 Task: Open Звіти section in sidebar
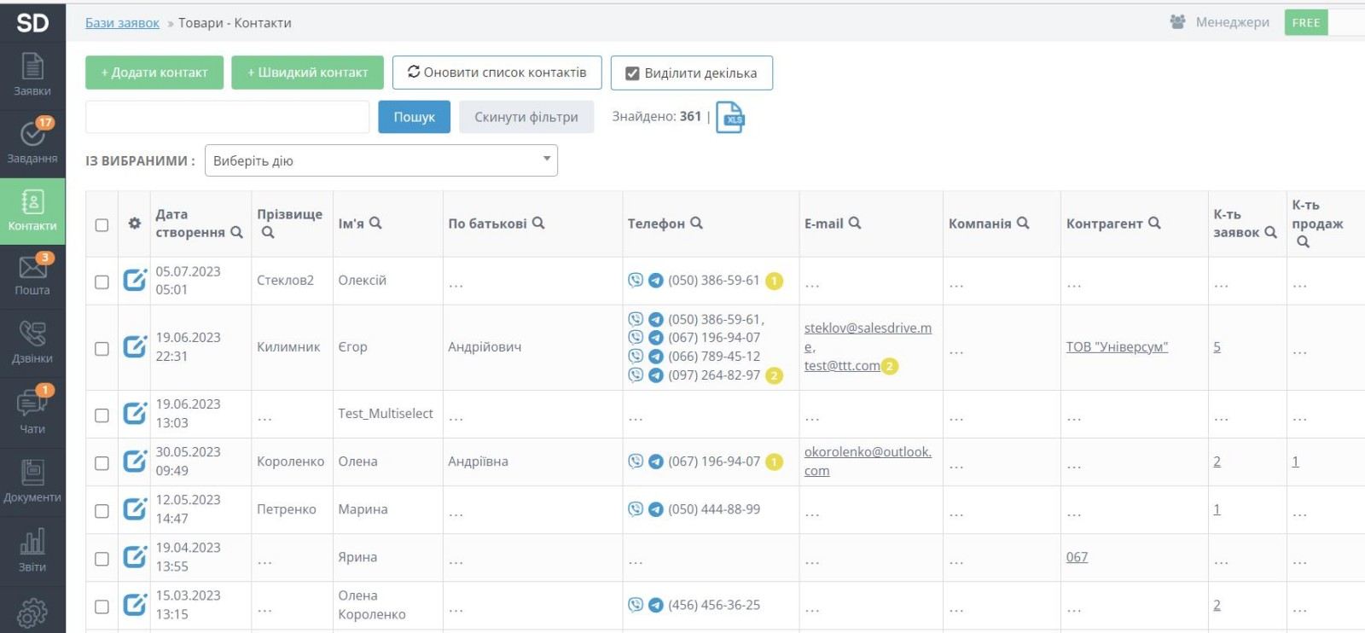[32, 549]
